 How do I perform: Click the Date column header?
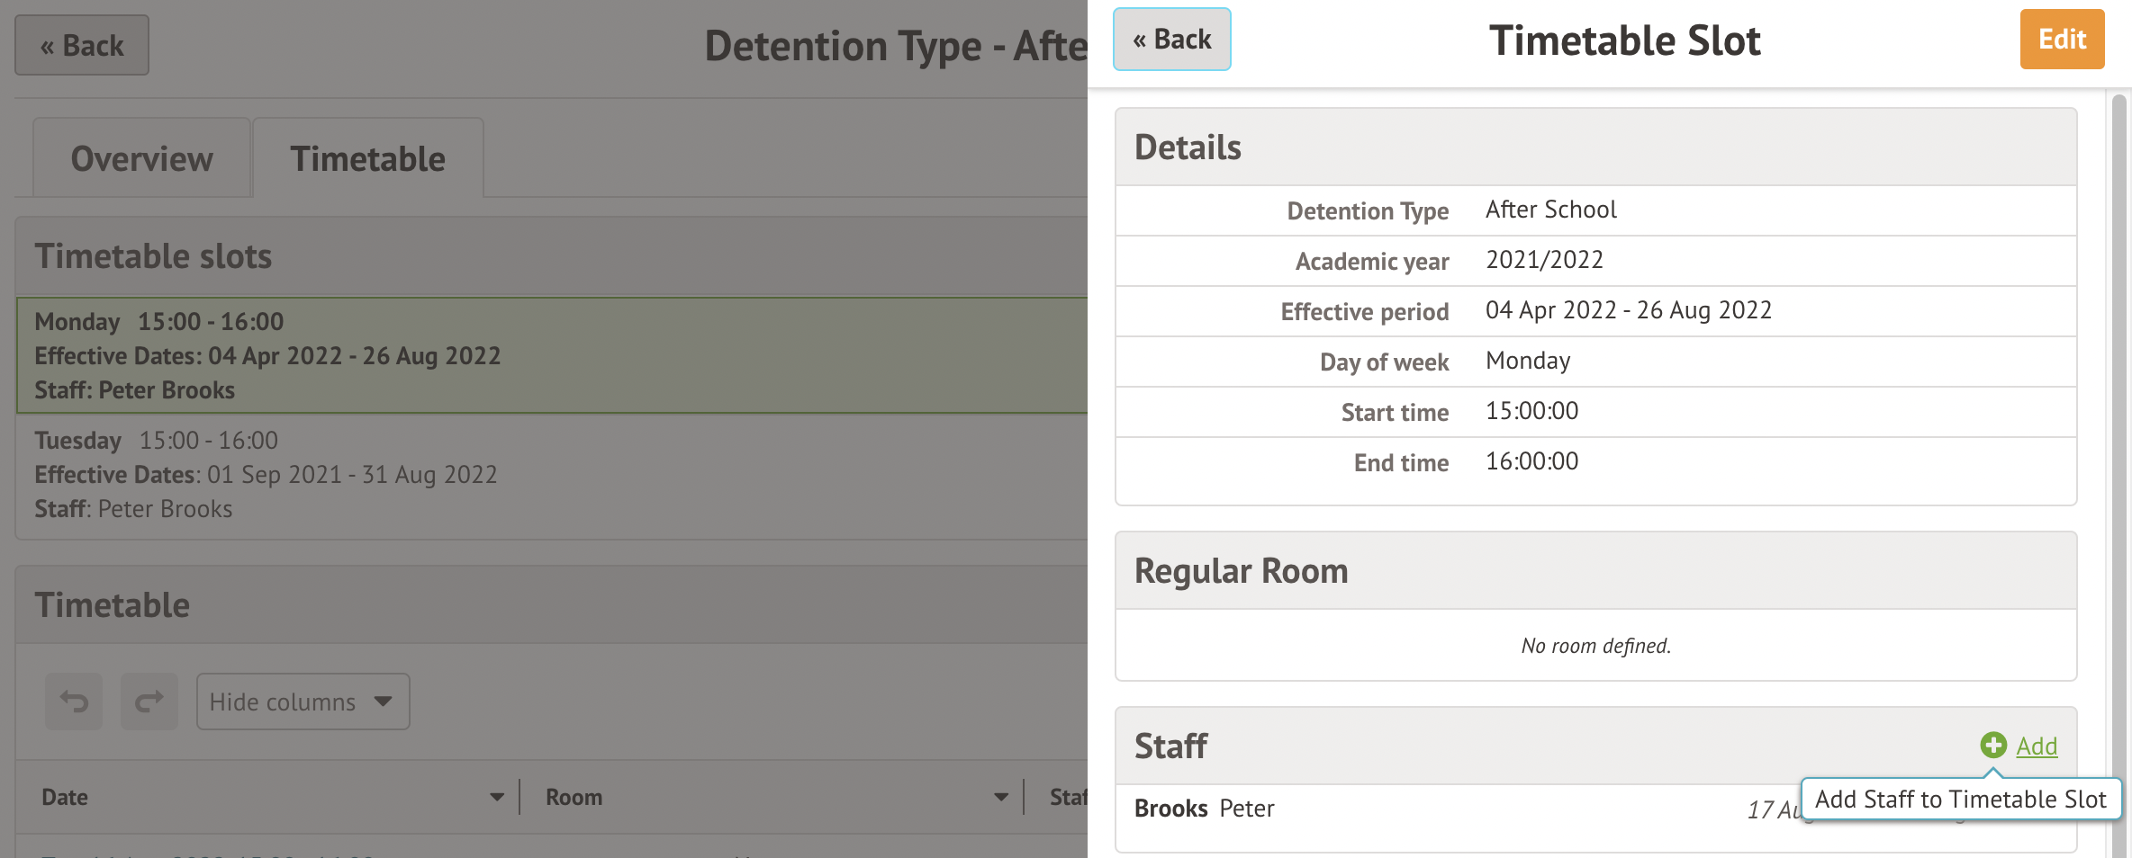65,798
